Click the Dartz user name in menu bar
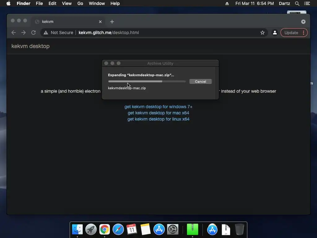The width and height of the screenshot is (317, 238). [284, 3]
